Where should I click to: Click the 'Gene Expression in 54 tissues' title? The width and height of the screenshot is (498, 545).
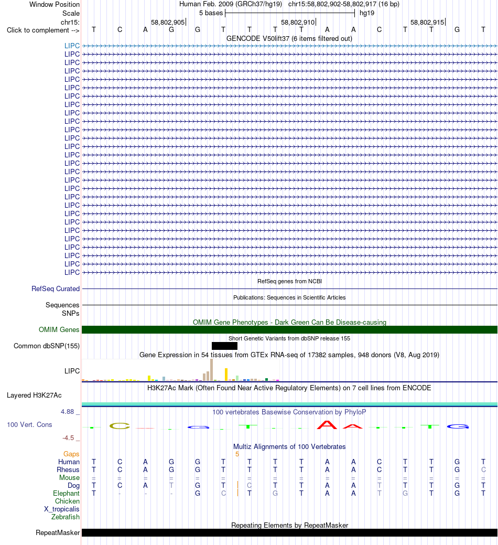289,355
